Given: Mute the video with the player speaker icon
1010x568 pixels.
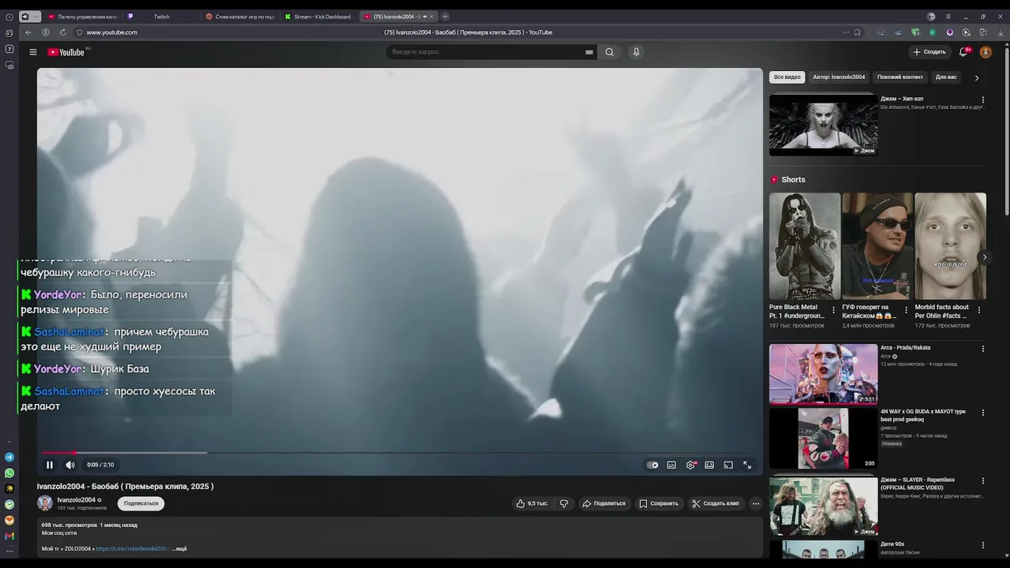Looking at the screenshot, I should (69, 465).
